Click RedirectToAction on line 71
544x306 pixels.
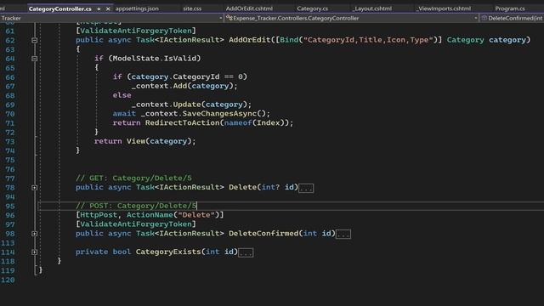(x=182, y=122)
